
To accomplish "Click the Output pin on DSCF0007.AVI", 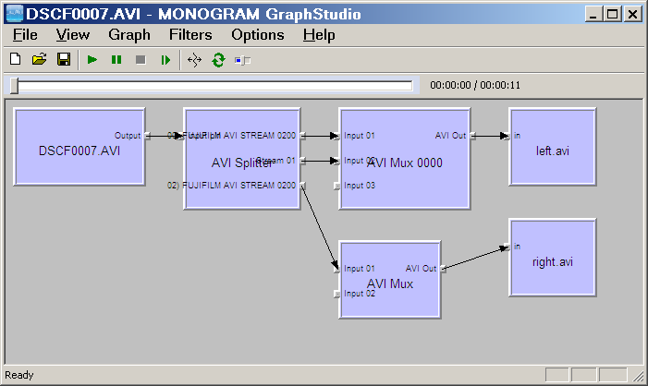I will 148,136.
